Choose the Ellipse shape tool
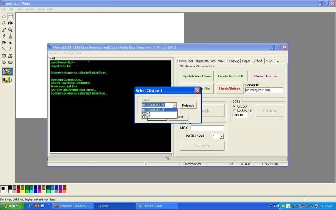Viewport: 336px width, 210px height. pyautogui.click(x=4, y=62)
